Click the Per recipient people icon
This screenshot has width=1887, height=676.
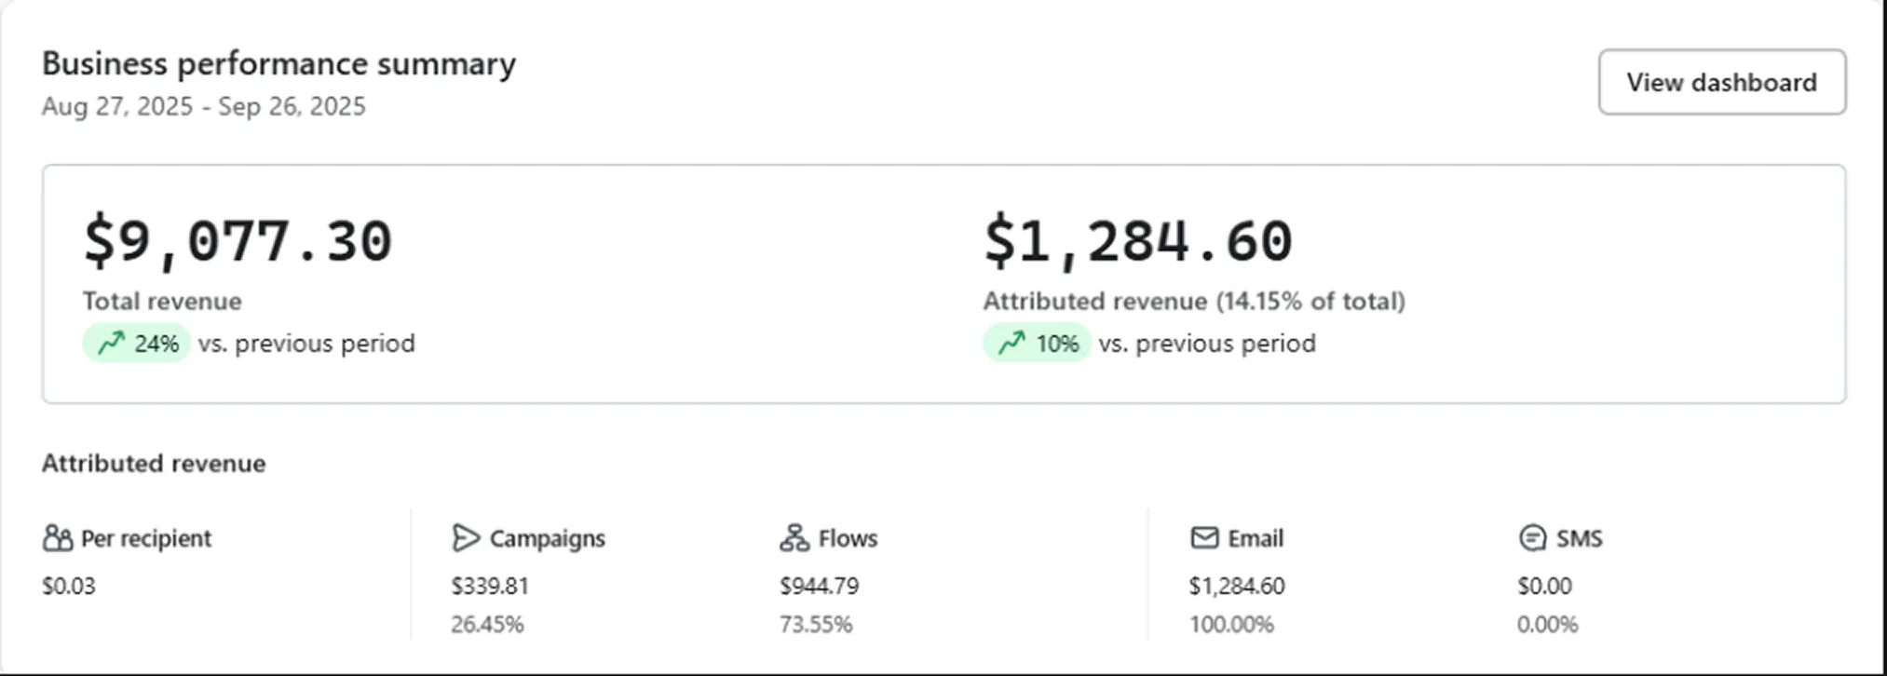[58, 538]
